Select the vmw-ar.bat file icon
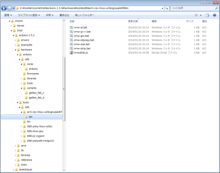This screenshot has width=220, height=173. [x=71, y=28]
